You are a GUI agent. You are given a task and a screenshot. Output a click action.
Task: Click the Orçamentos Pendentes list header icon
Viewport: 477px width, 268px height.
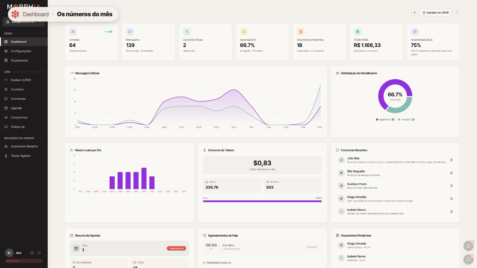338,236
